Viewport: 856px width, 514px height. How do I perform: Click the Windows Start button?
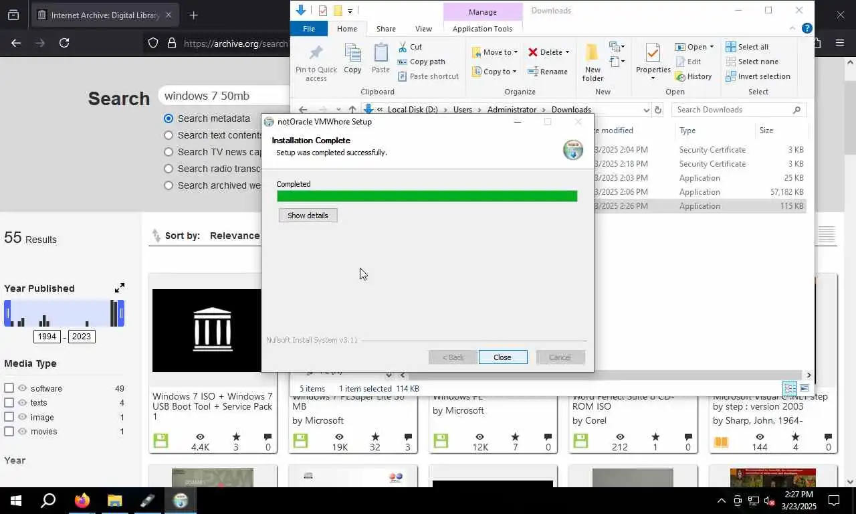click(x=16, y=501)
